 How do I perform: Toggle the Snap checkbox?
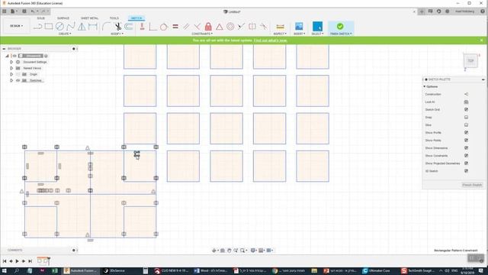[466, 117]
